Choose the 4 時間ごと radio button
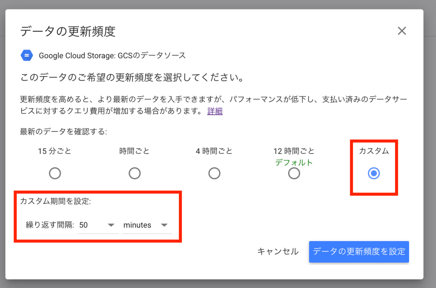Viewport: 436px width, 288px height. click(x=214, y=173)
